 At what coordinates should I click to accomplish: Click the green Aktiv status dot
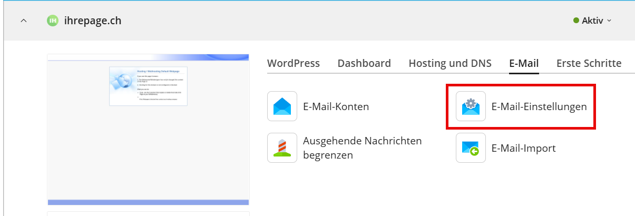(576, 21)
